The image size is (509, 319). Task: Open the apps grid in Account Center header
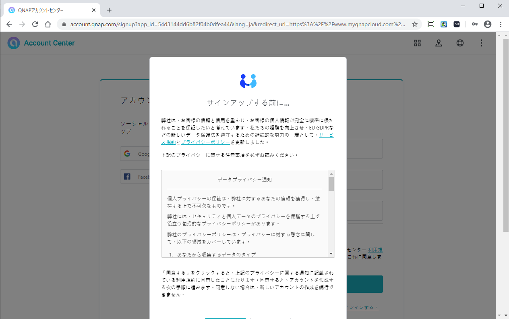pyautogui.click(x=417, y=43)
